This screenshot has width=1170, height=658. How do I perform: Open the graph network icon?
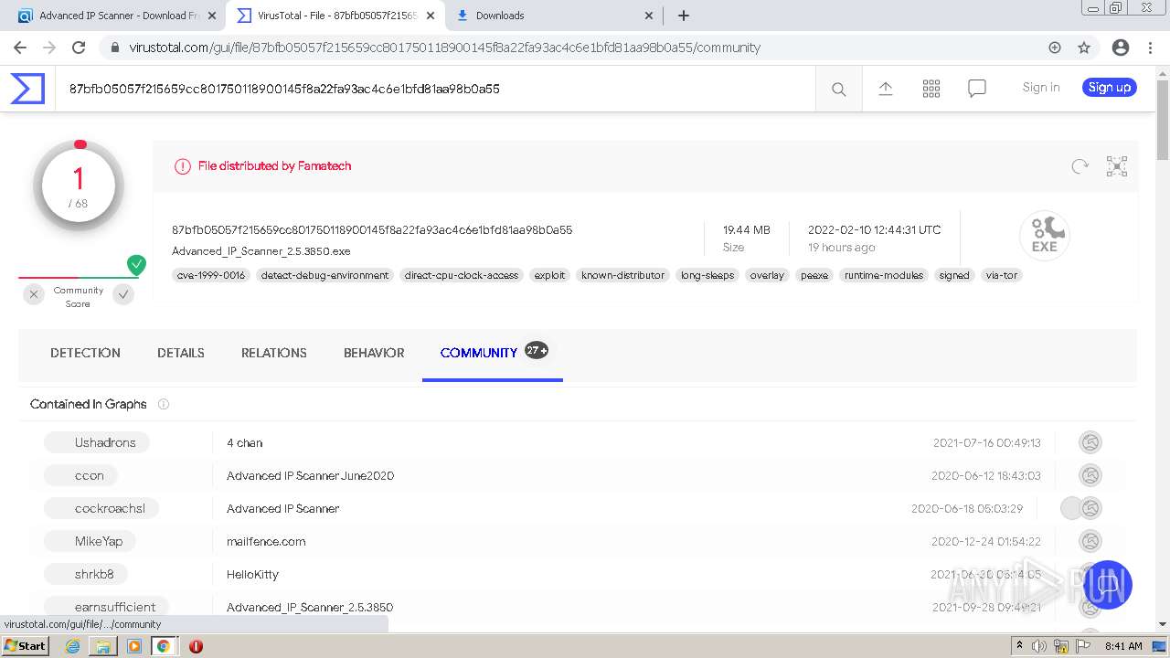click(x=1116, y=166)
